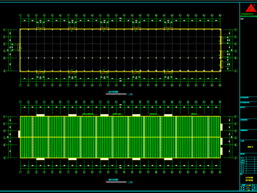
Task: Click the first door canopy on the upper plan's top wall
Action: click(40, 28)
